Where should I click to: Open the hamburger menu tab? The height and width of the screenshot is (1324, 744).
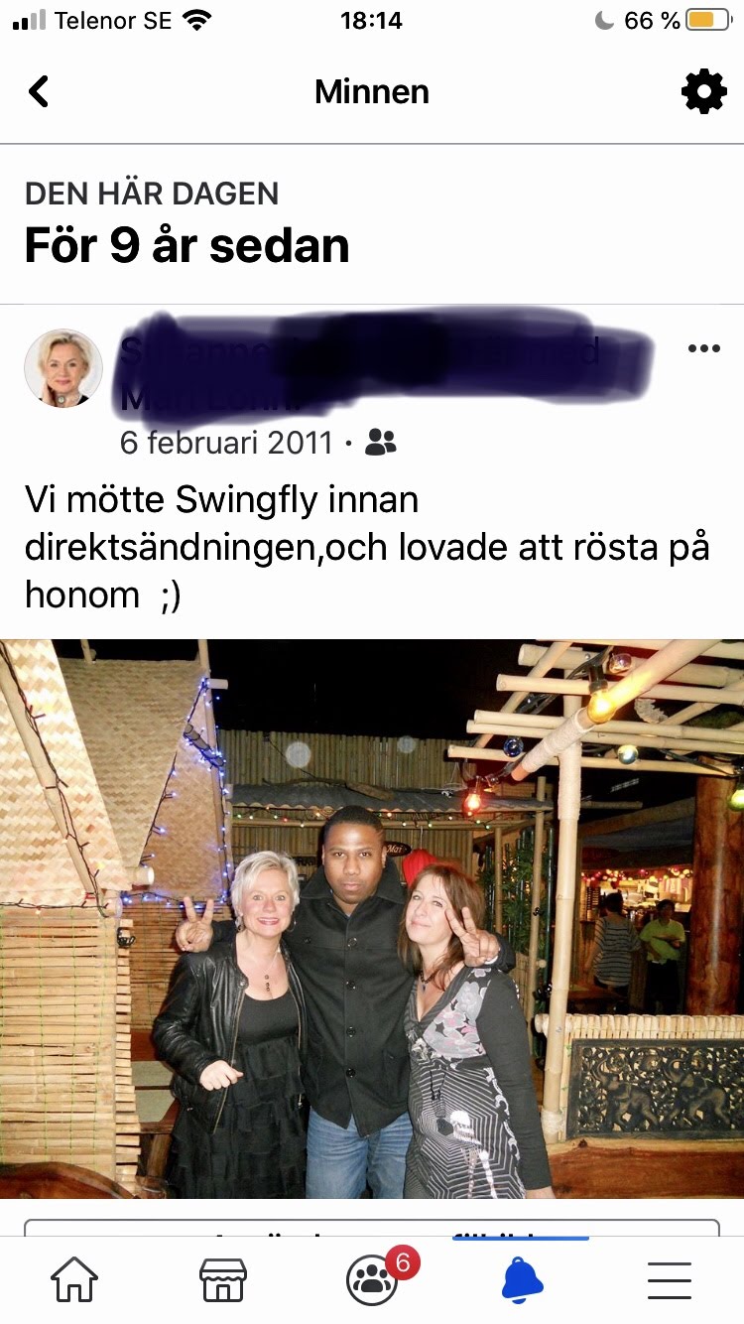click(x=670, y=1280)
